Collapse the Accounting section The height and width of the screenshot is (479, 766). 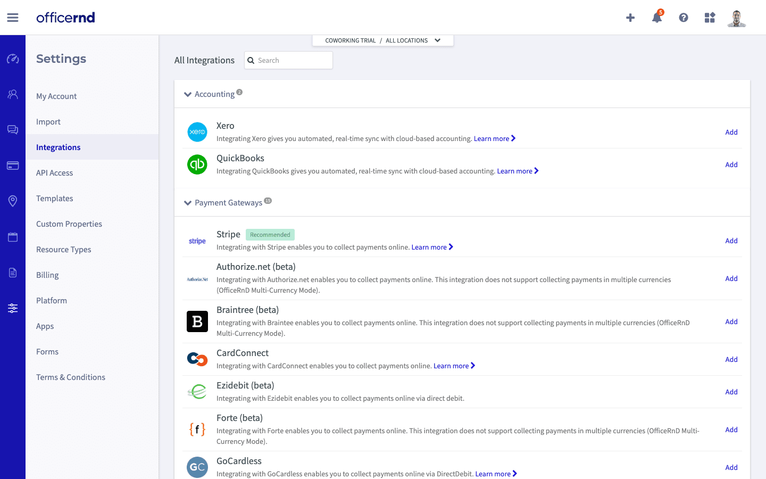188,94
